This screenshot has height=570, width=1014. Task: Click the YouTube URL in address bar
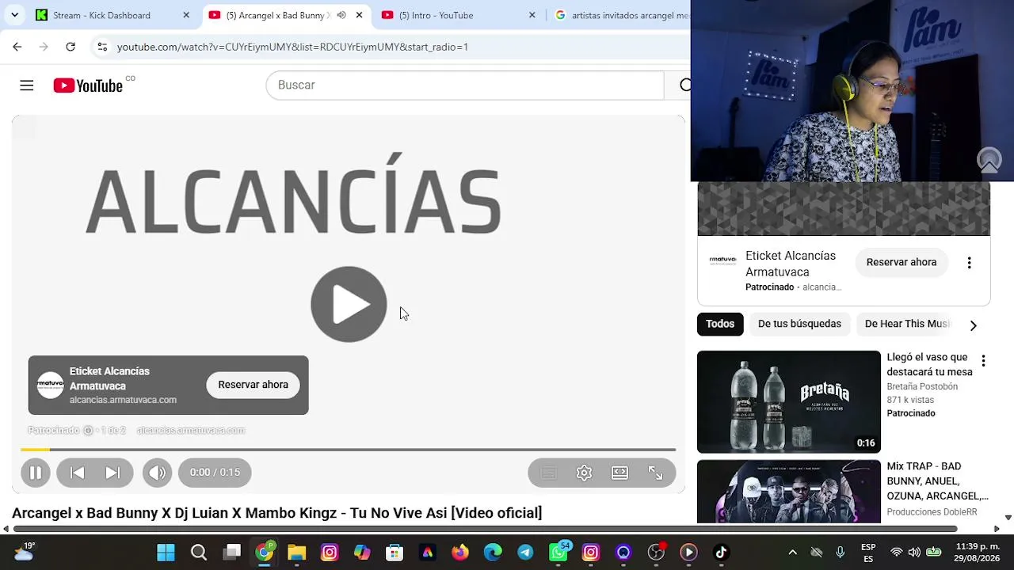pyautogui.click(x=292, y=47)
